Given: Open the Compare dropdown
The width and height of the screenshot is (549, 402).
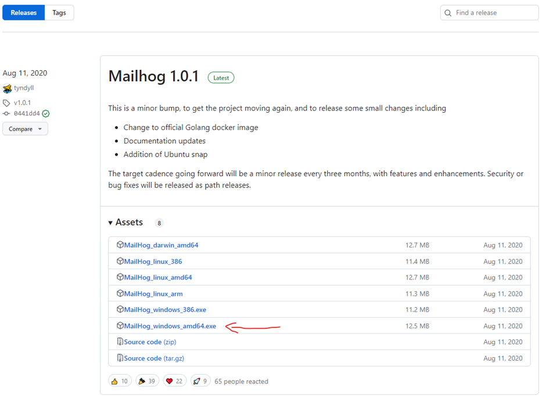Looking at the screenshot, I should [x=24, y=128].
